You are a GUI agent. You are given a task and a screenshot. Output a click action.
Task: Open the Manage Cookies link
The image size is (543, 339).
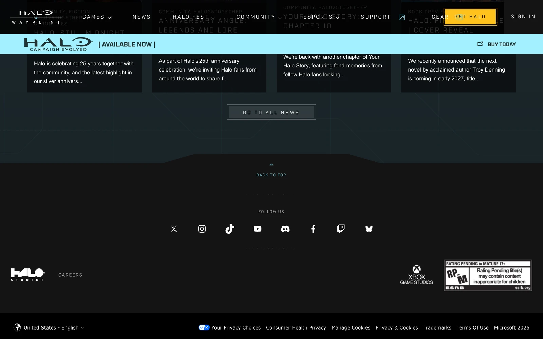351,327
